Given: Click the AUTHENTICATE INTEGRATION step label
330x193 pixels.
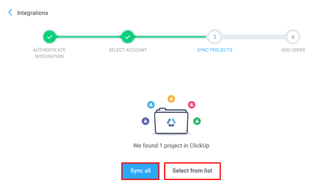Looking at the screenshot, I should [x=49, y=53].
